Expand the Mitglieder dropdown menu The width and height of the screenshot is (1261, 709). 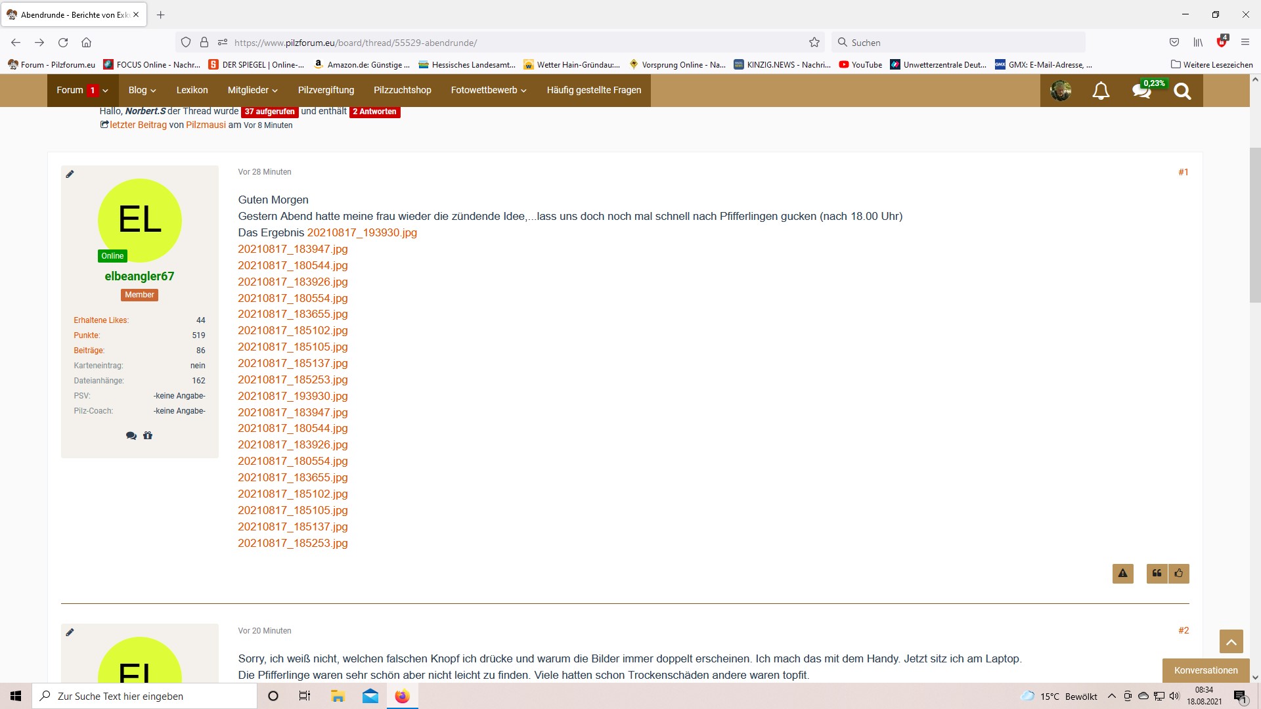click(252, 91)
